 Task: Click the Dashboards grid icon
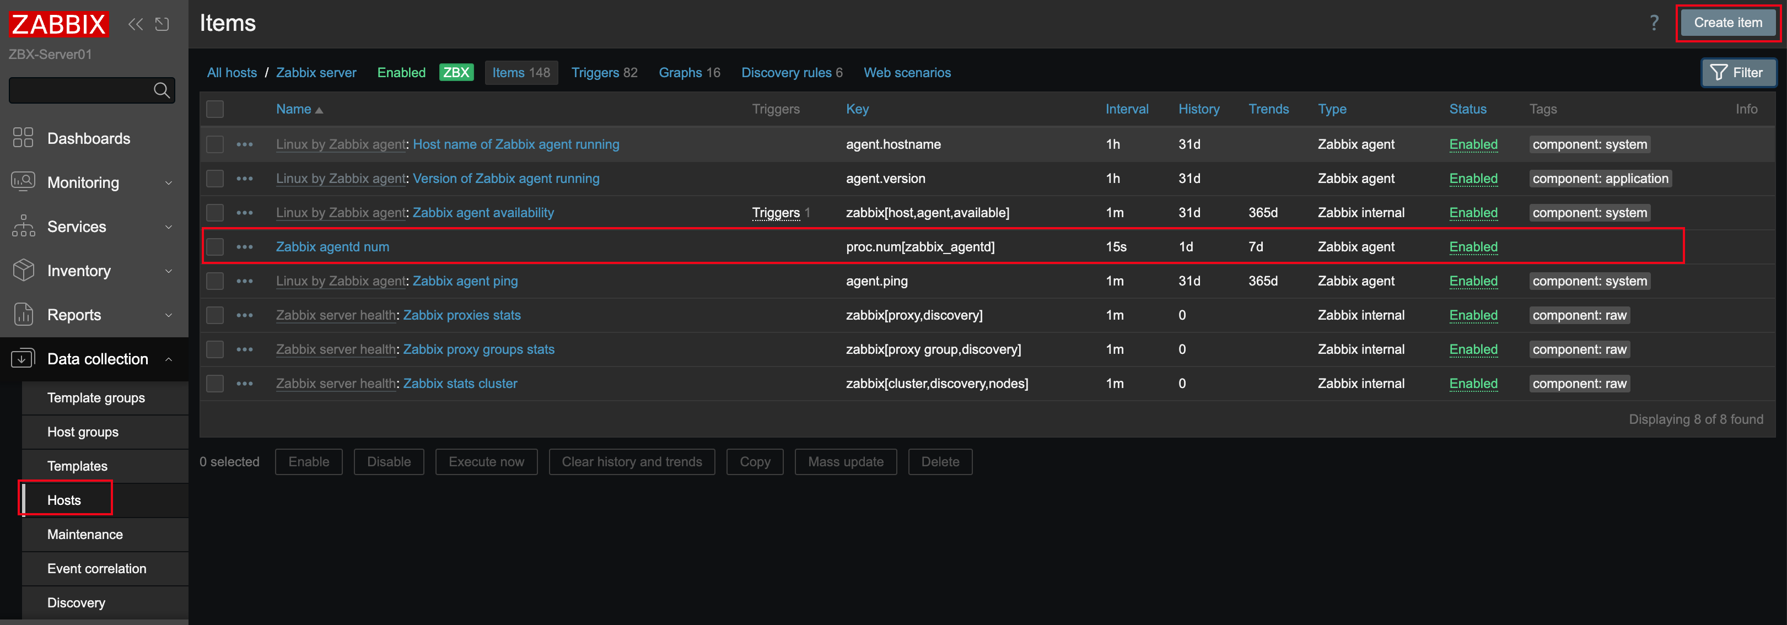click(23, 137)
